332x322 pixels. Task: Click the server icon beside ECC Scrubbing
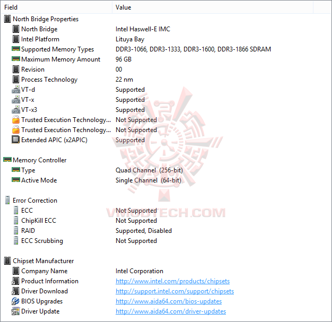[16, 240]
